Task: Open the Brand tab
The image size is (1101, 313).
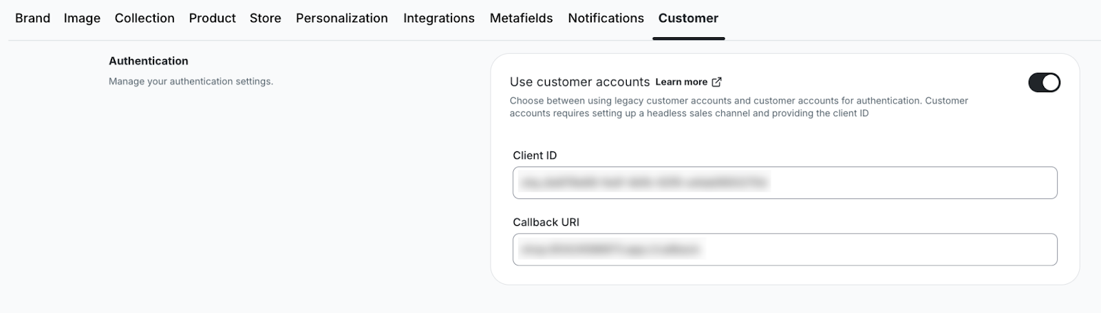Action: (x=32, y=19)
